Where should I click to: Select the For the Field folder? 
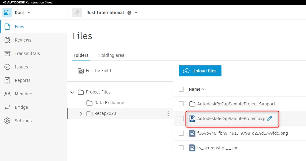(x=98, y=71)
